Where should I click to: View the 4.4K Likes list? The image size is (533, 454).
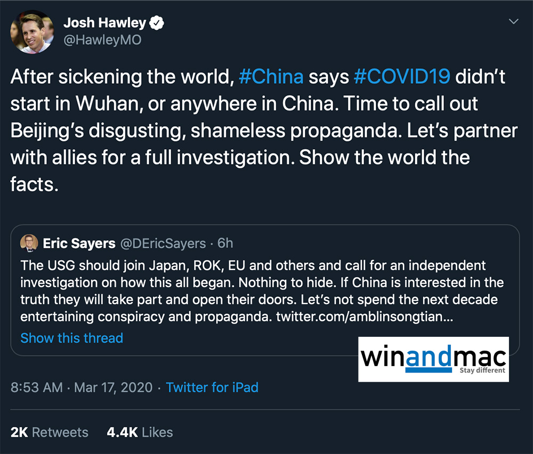140,432
